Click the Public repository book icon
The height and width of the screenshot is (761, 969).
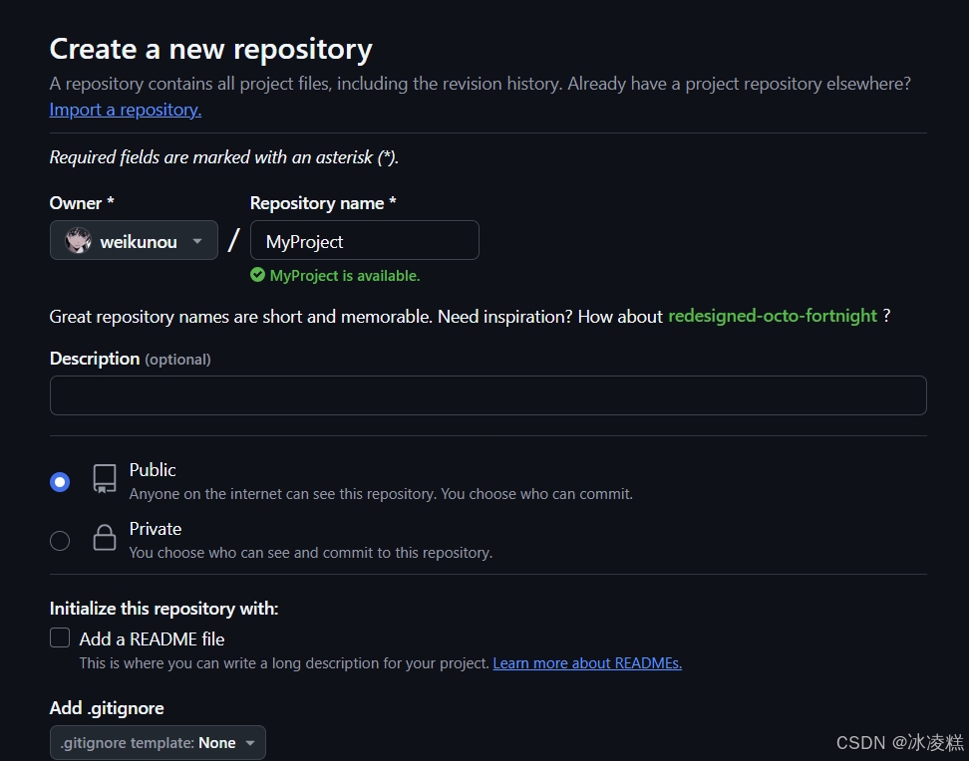coord(105,479)
